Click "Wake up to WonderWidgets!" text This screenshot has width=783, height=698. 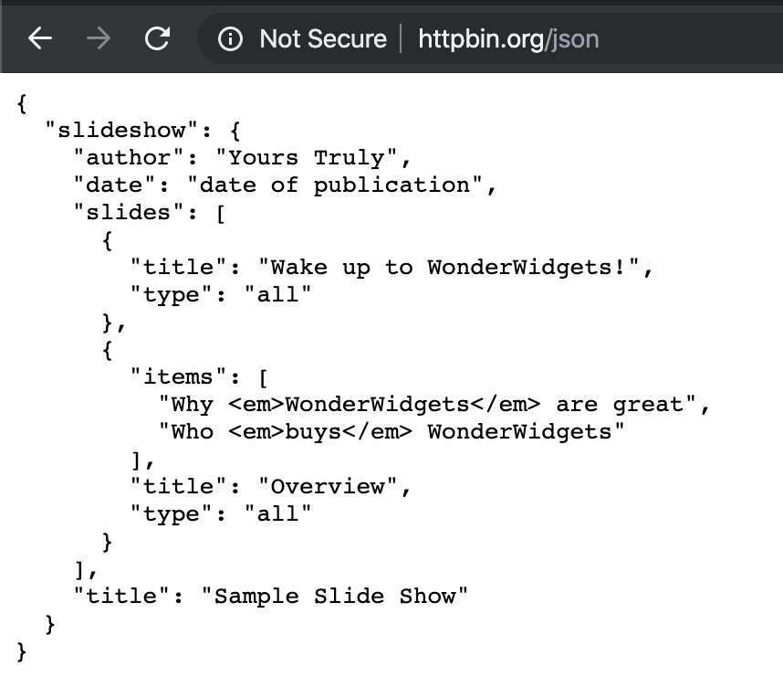449,268
